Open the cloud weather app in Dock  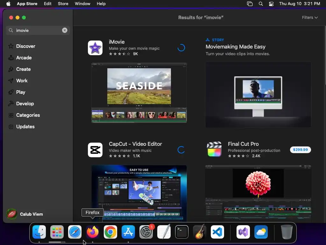[x=261, y=232]
